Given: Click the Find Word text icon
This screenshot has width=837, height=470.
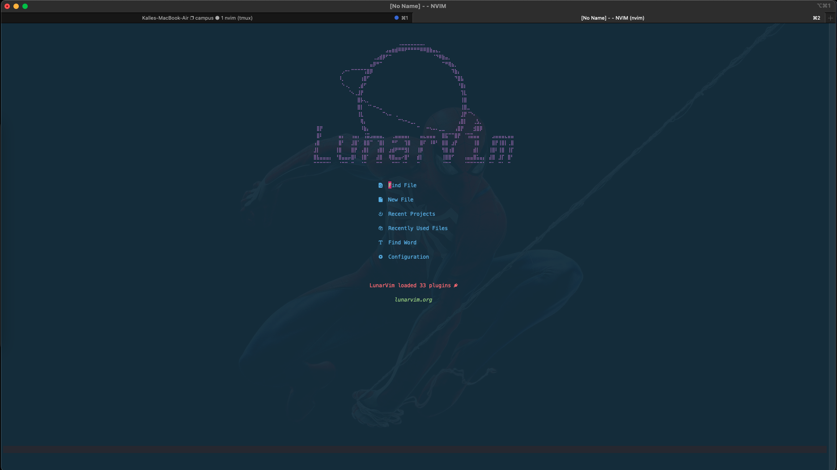Looking at the screenshot, I should tap(381, 243).
